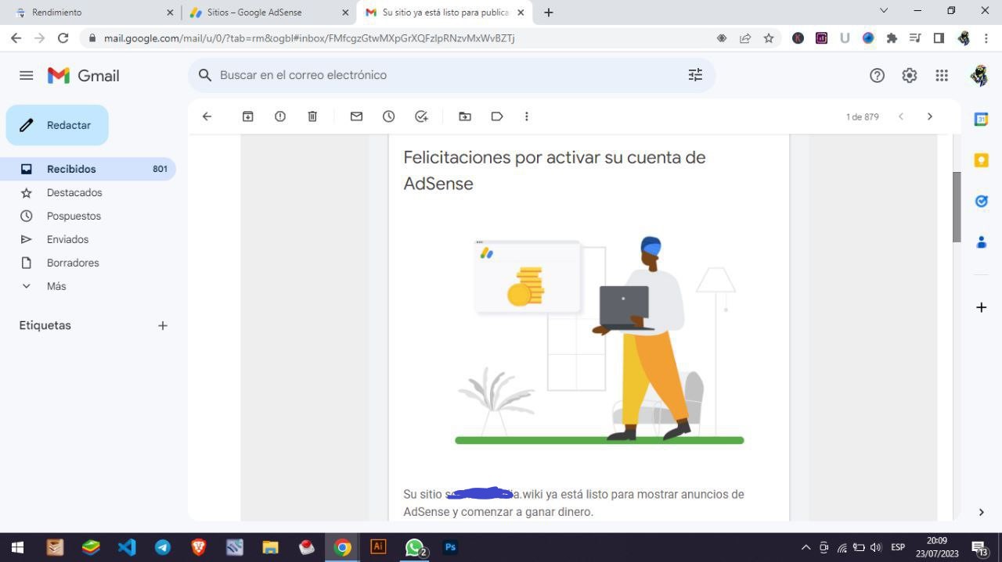The height and width of the screenshot is (562, 1002).
Task: Show hidden system tray icons
Action: click(806, 547)
